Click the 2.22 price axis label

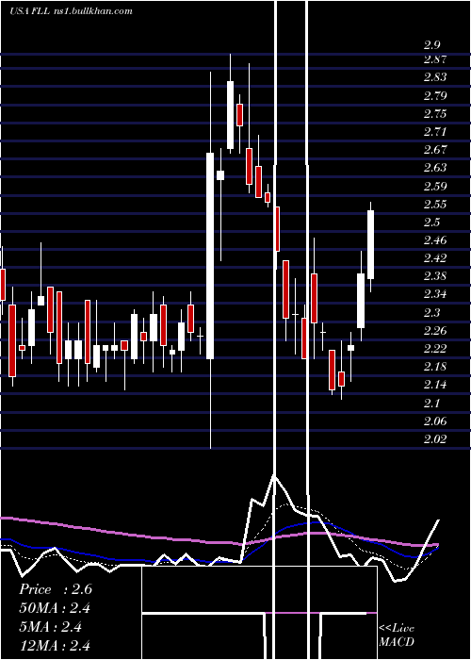pos(435,349)
